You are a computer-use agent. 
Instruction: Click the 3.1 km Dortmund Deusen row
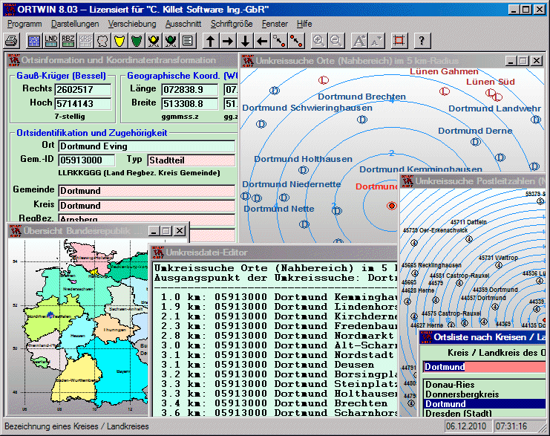(275, 365)
